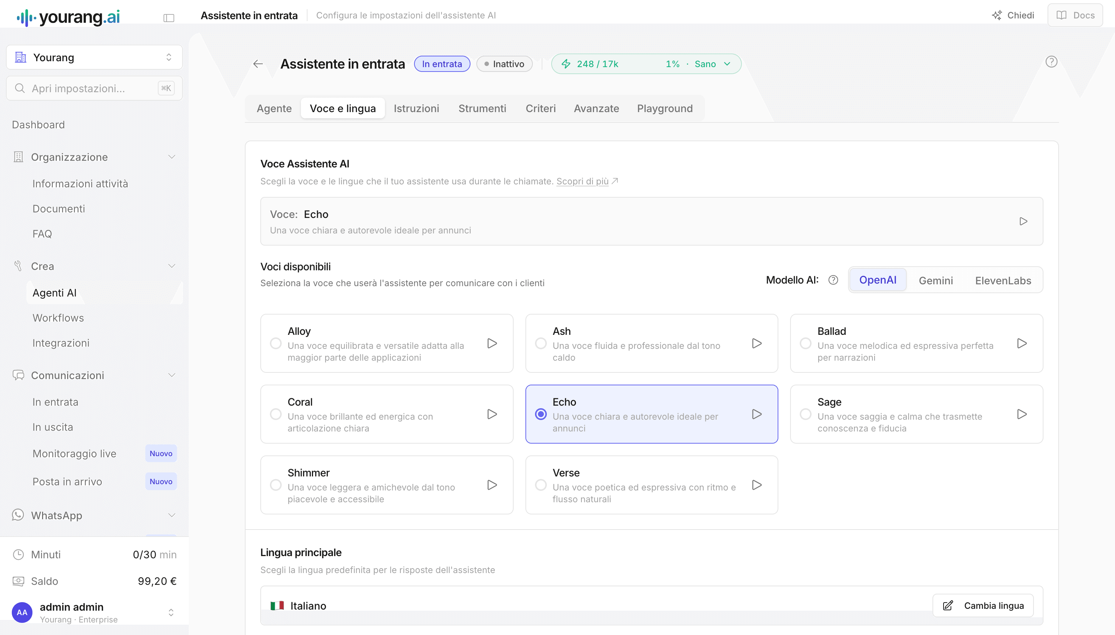Screen dimensions: 1115x635
Task: Switch to the Agente tab
Action: pos(274,108)
